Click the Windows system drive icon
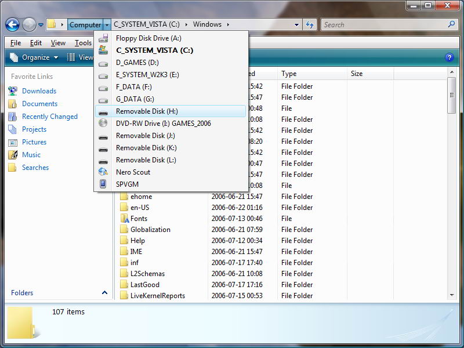Viewport: 464px width, 348px height. [103, 50]
